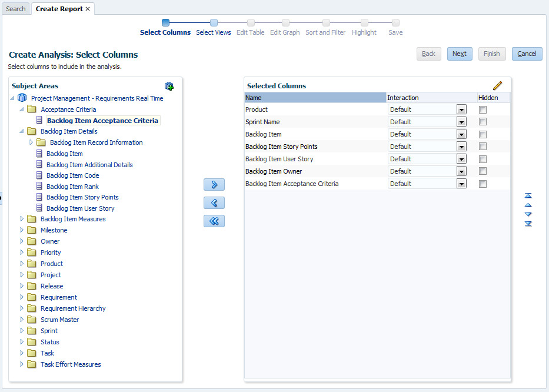Move selected column to bottom
The image size is (549, 392).
(528, 224)
